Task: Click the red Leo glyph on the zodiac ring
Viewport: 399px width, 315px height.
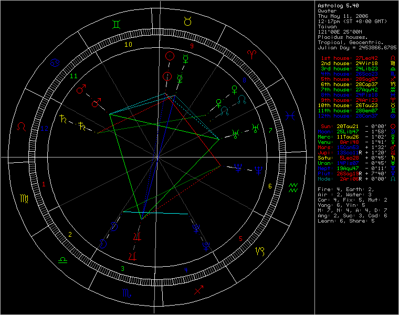Action: click(x=21, y=127)
